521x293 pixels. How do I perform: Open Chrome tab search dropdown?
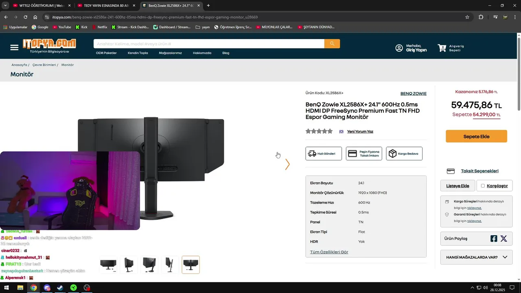pyautogui.click(x=5, y=6)
